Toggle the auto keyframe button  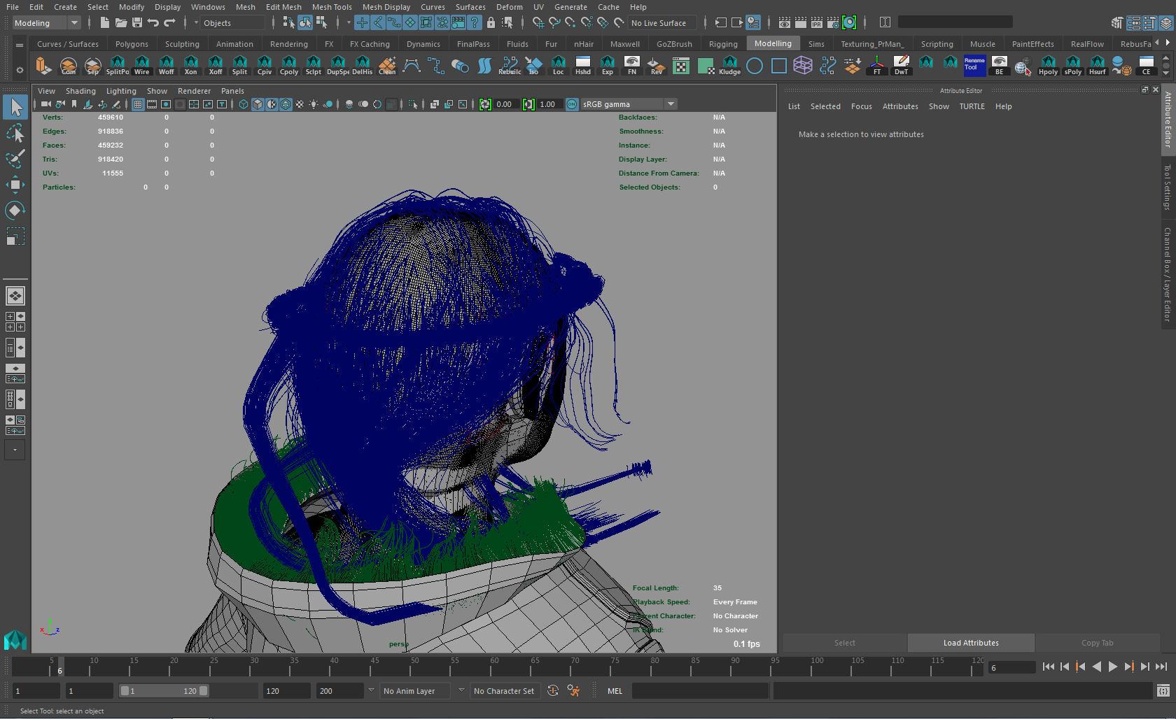552,691
